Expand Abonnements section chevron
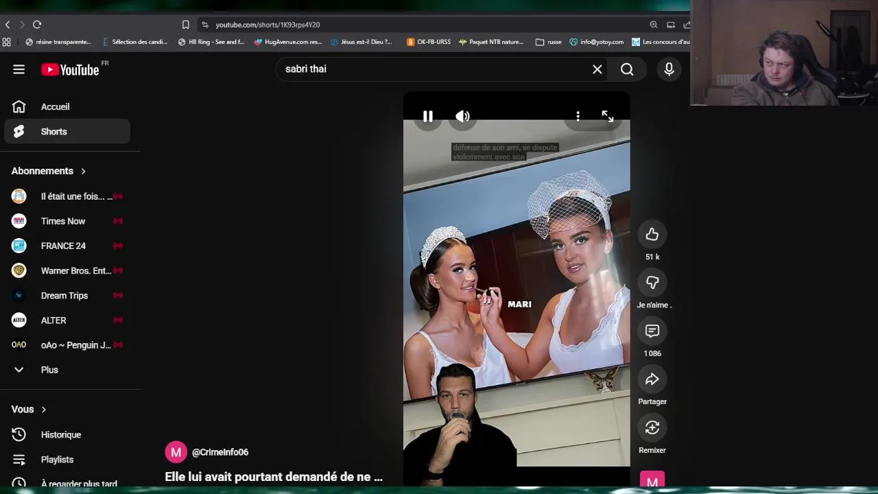This screenshot has height=494, width=878. coord(84,171)
